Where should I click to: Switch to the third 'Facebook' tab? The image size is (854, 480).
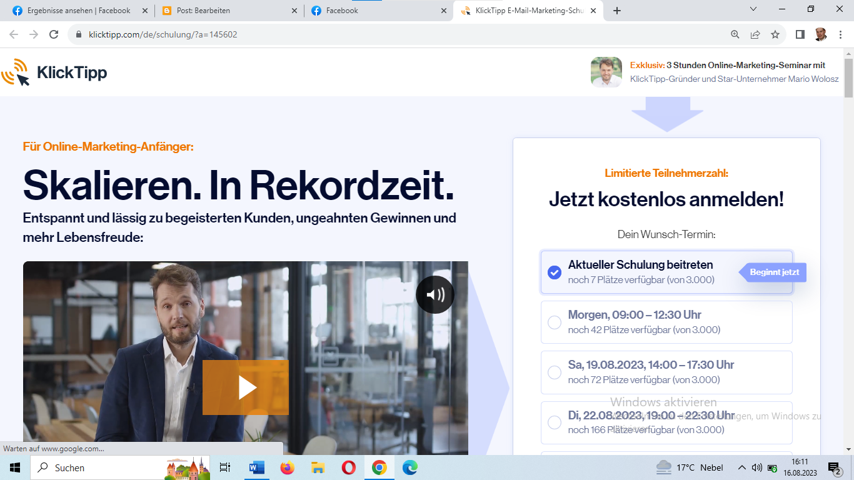tap(378, 11)
